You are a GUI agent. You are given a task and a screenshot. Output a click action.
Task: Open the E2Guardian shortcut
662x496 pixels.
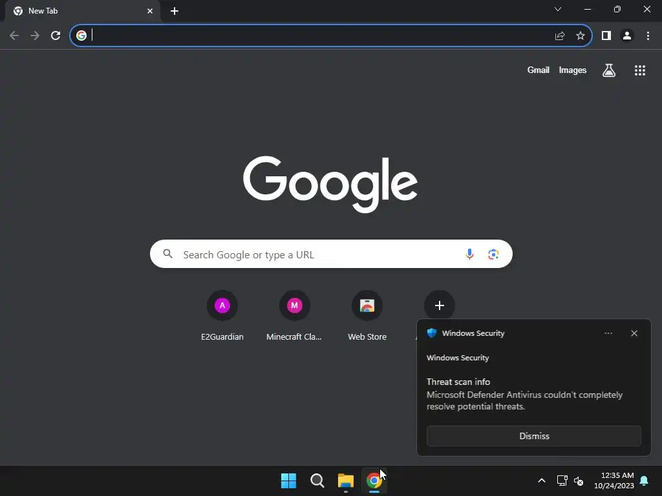[x=222, y=315]
